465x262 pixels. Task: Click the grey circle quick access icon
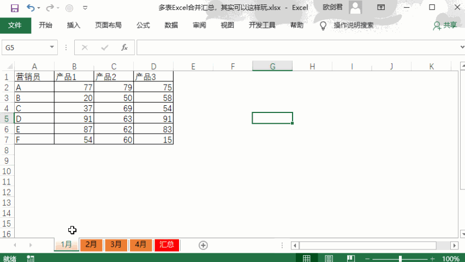pyautogui.click(x=69, y=8)
